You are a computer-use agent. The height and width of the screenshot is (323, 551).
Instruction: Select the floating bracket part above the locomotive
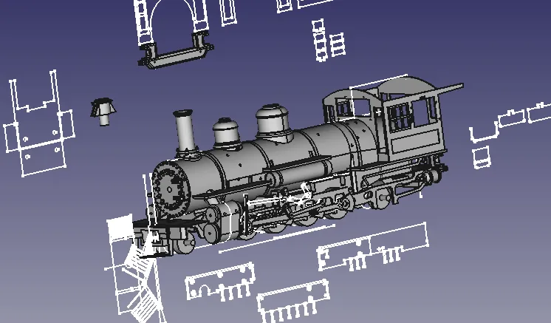point(176,55)
